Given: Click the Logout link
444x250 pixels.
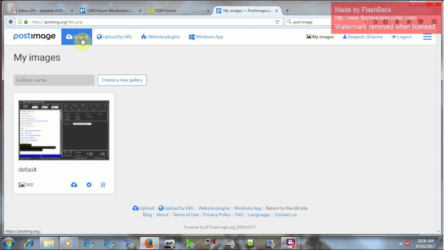Looking at the screenshot, I should point(401,37).
